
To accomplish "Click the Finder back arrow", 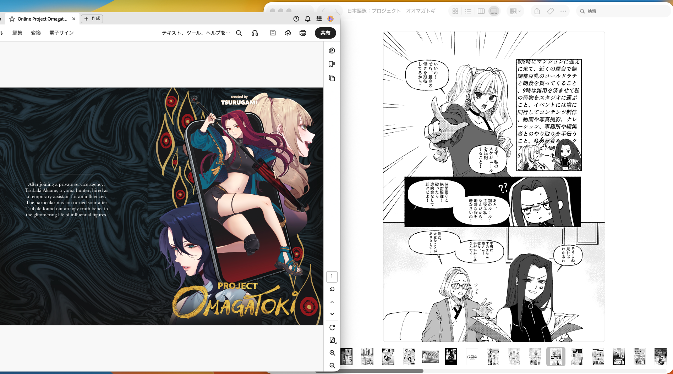I will coord(323,11).
